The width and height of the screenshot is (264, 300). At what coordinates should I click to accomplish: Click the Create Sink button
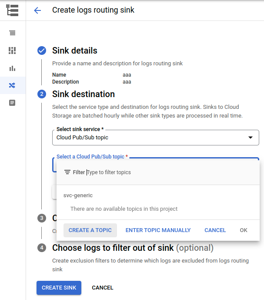(x=59, y=288)
